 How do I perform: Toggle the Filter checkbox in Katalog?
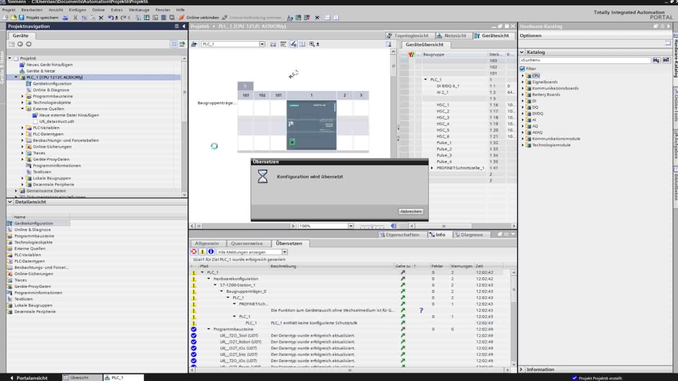522,69
